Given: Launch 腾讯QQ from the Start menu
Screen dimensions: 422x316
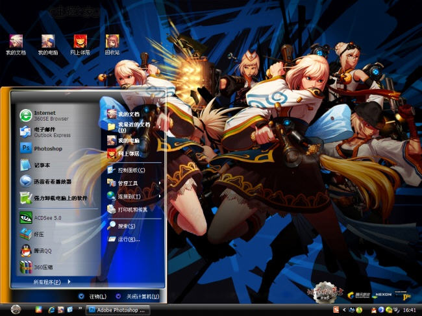Looking at the screenshot, I should (x=58, y=250).
